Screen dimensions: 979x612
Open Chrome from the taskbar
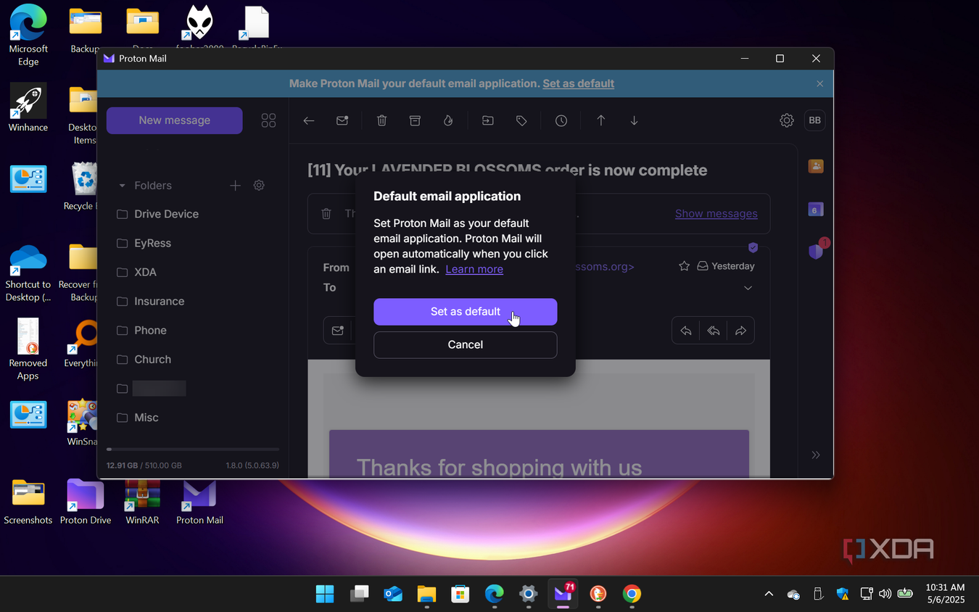[x=632, y=594]
